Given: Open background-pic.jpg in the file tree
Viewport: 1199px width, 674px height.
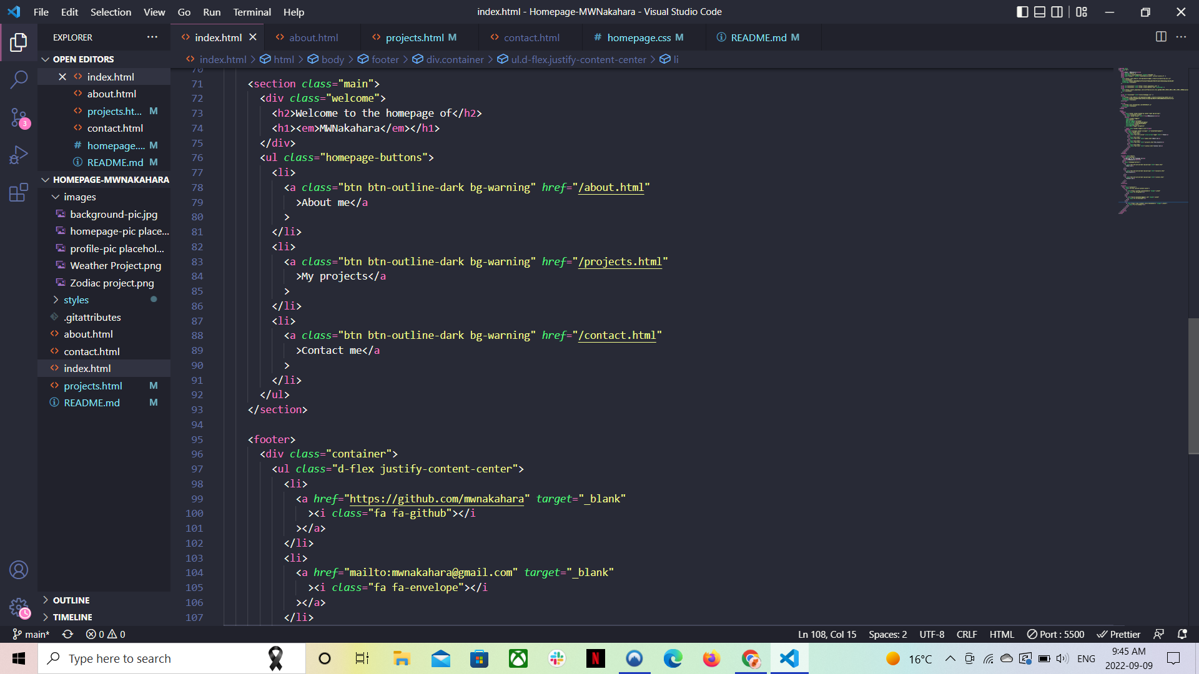Looking at the screenshot, I should (x=114, y=214).
